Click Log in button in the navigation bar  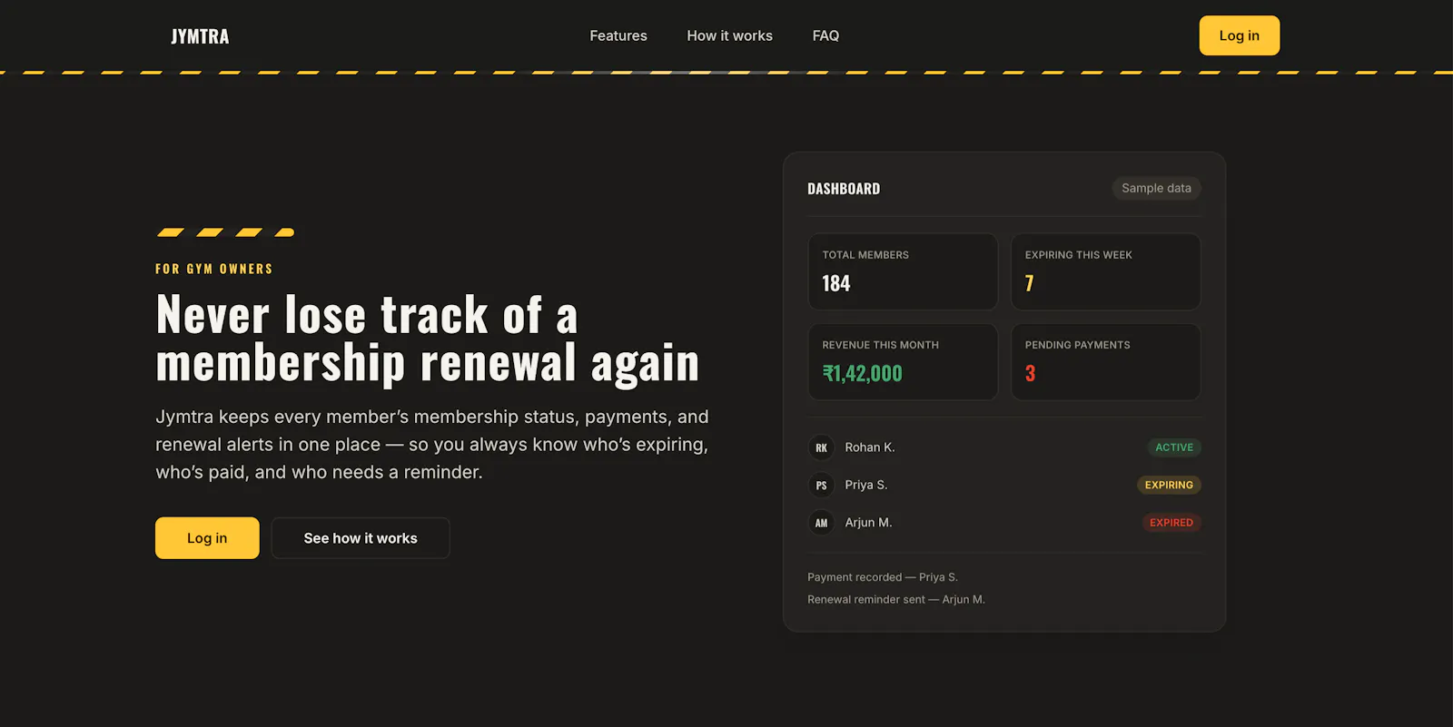coord(1239,35)
